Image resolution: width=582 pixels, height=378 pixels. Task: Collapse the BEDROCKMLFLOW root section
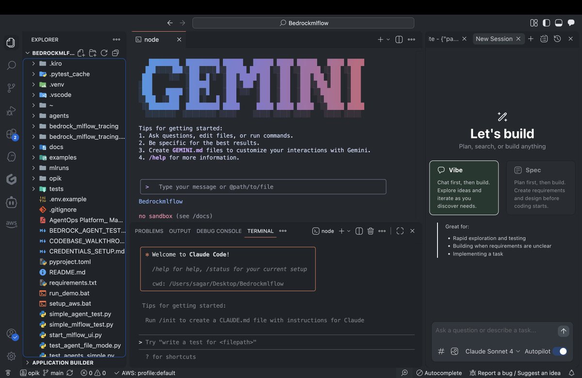(x=50, y=53)
